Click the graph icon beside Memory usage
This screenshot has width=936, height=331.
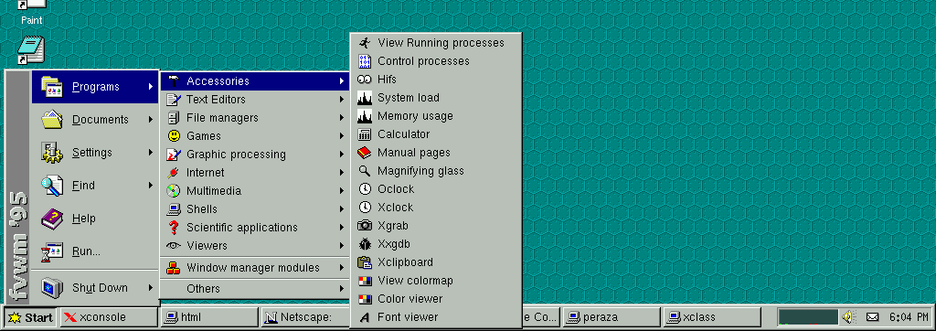(364, 116)
